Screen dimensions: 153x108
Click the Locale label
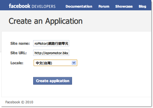(x=17, y=63)
